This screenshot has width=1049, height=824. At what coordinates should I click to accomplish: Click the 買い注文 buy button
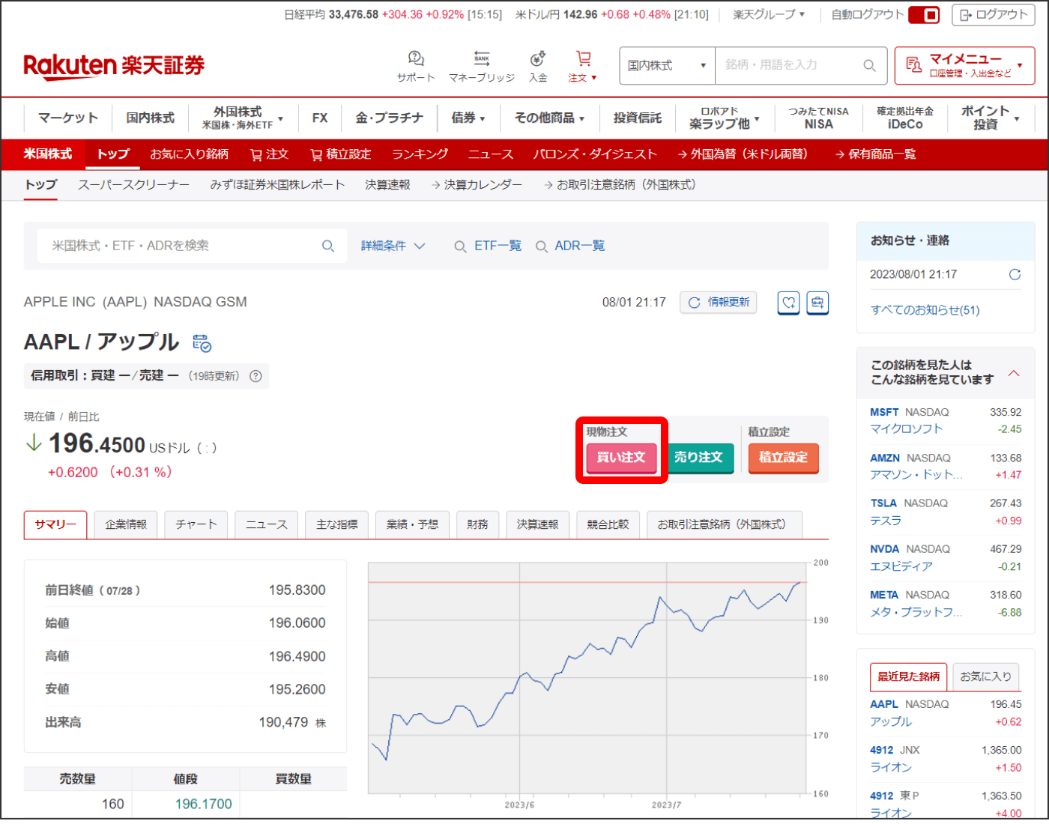(x=621, y=457)
